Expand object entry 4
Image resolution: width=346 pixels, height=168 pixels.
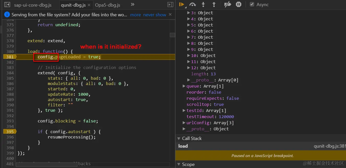tap(188, 19)
